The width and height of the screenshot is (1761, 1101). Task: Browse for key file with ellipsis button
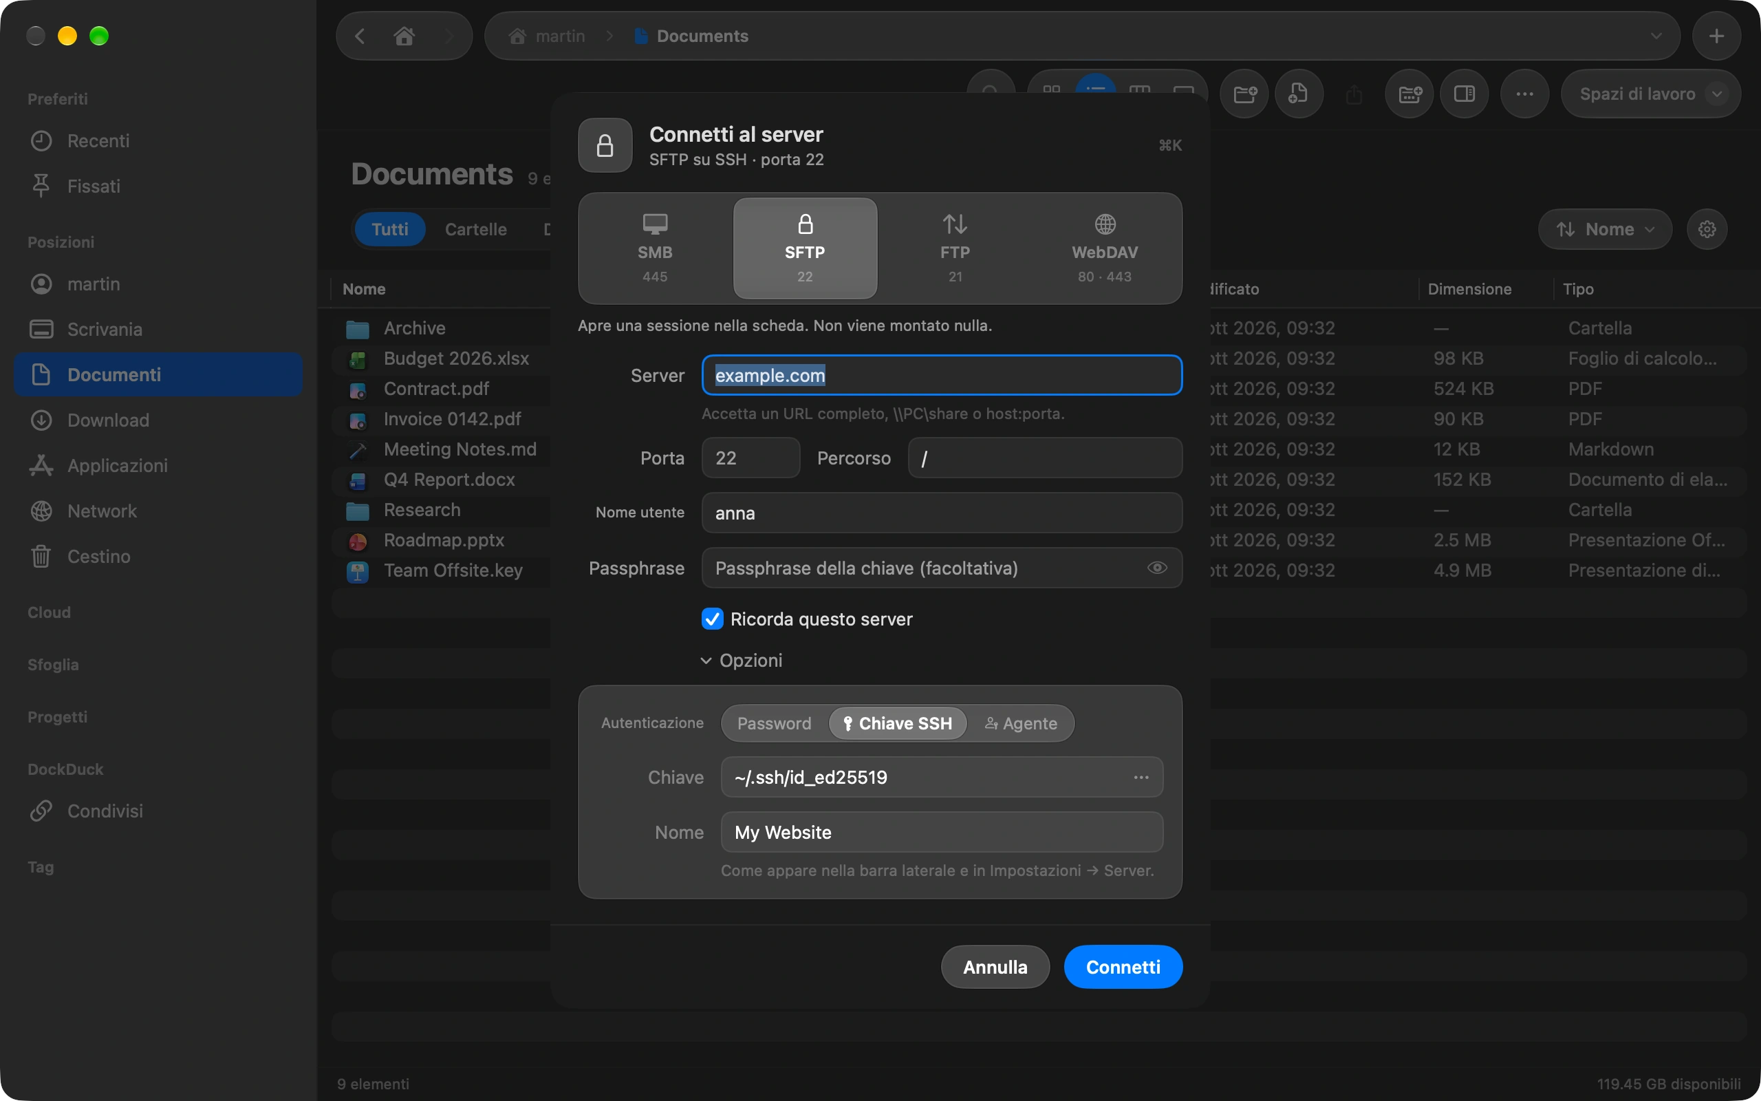coord(1141,778)
